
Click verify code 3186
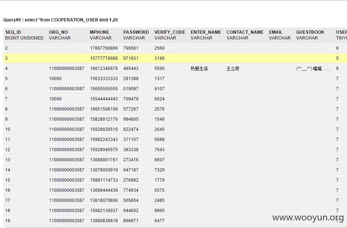[160, 58]
